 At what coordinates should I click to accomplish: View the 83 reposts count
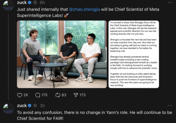pyautogui.click(x=64, y=95)
